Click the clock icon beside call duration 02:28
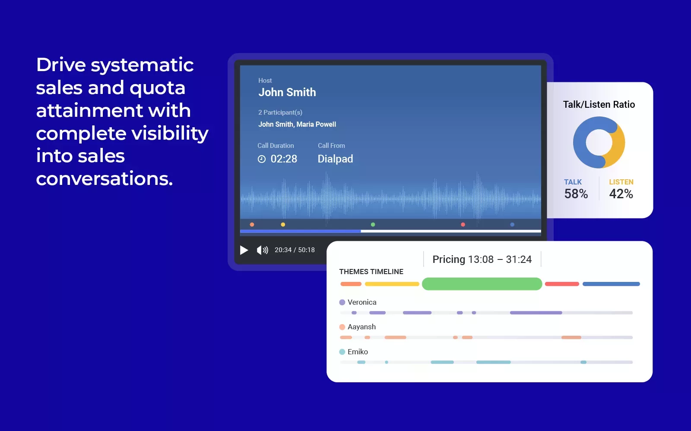Image resolution: width=691 pixels, height=431 pixels. [x=262, y=159]
